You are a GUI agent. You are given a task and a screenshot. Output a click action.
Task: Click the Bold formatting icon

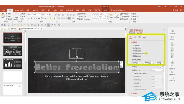(x=29, y=18)
